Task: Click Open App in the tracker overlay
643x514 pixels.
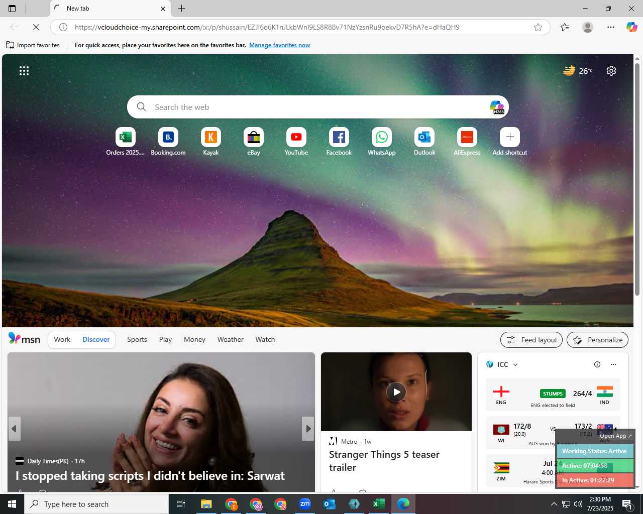Action: pyautogui.click(x=615, y=436)
